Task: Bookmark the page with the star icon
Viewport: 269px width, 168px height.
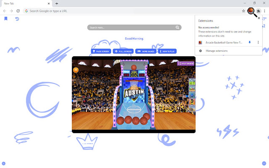Action: coord(243,11)
